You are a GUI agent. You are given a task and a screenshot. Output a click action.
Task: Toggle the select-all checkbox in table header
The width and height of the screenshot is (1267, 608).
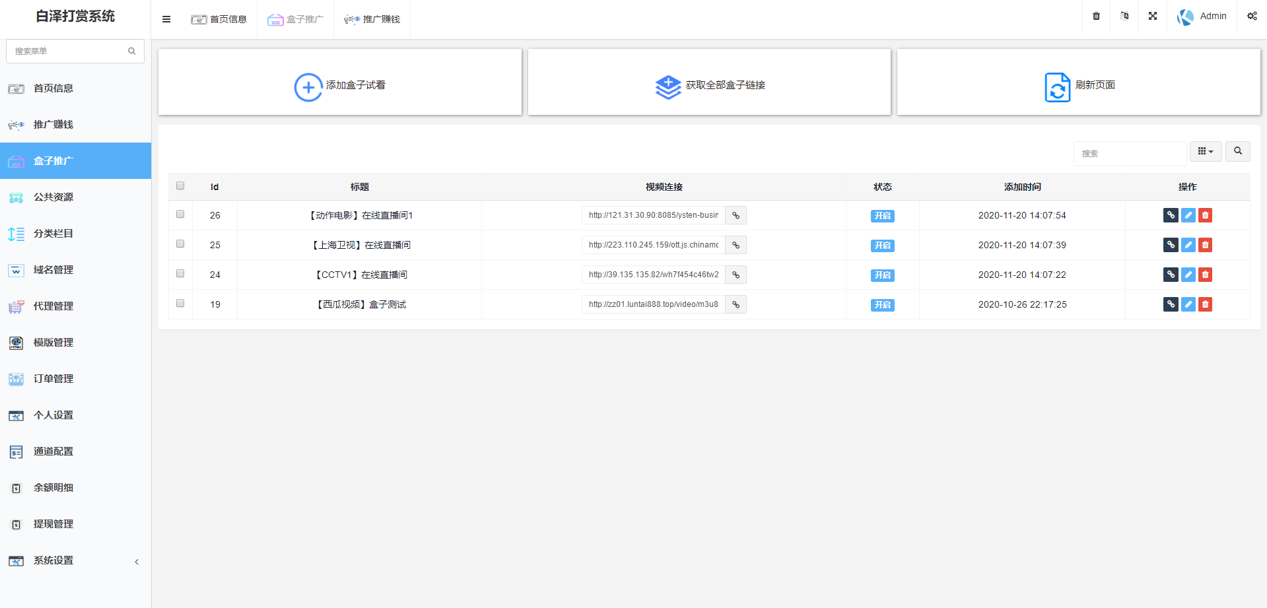[x=180, y=186]
